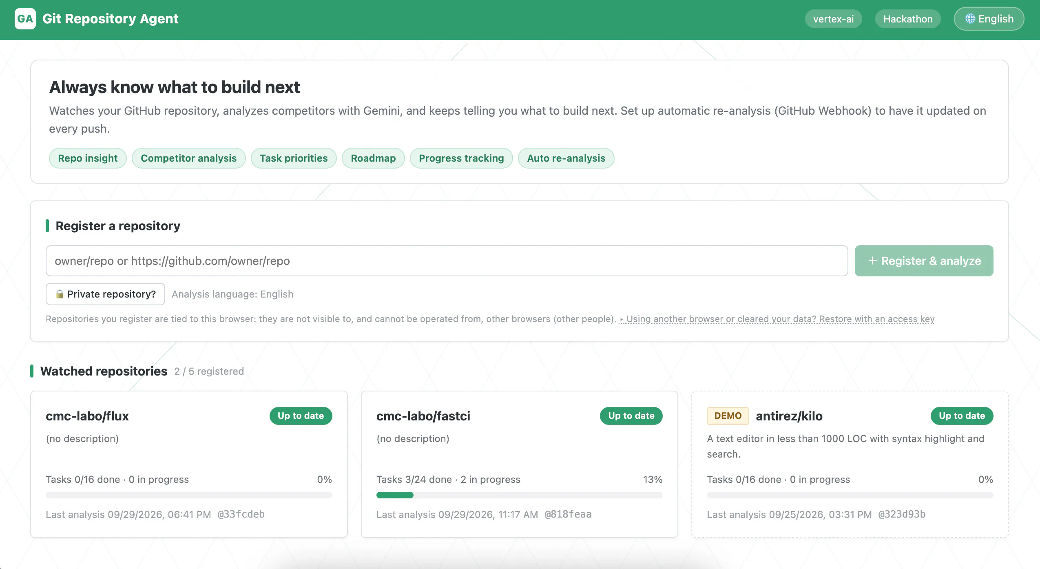Select the Auto re-analysis tag
This screenshot has height=569, width=1040.
566,158
